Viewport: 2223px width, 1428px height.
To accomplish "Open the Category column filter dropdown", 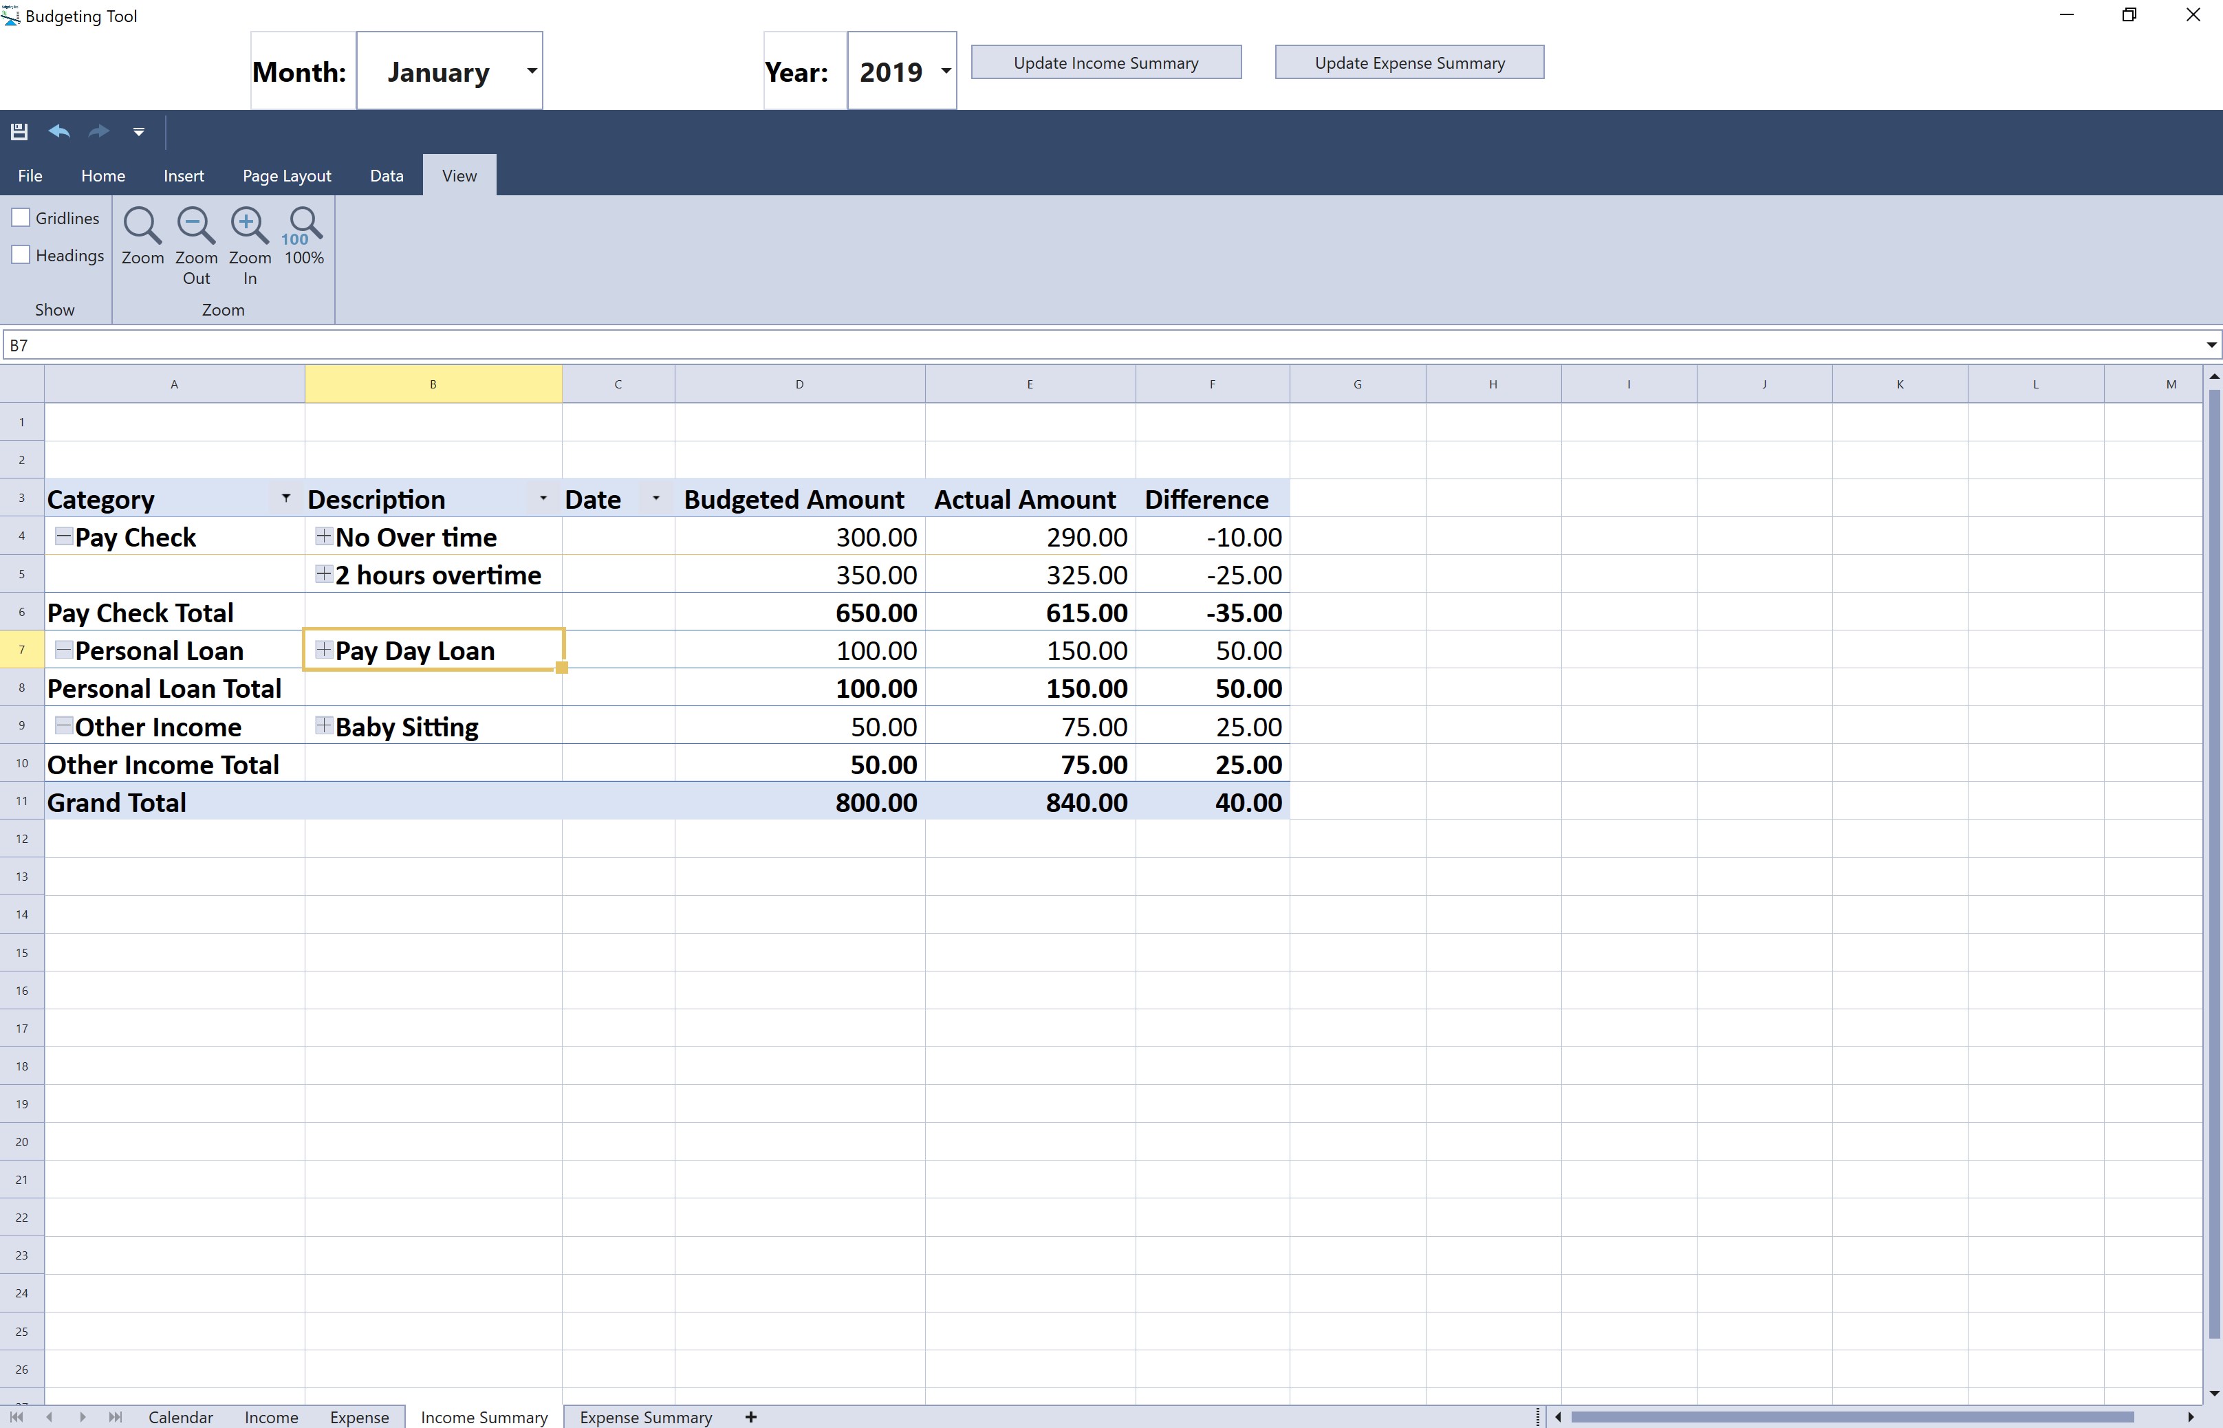I will (285, 499).
